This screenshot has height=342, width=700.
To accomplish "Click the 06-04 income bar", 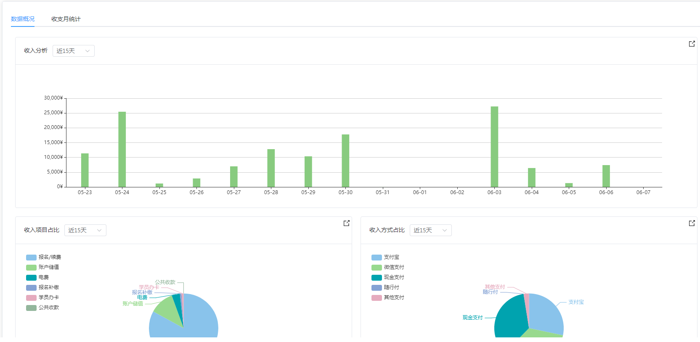I will pyautogui.click(x=532, y=177).
